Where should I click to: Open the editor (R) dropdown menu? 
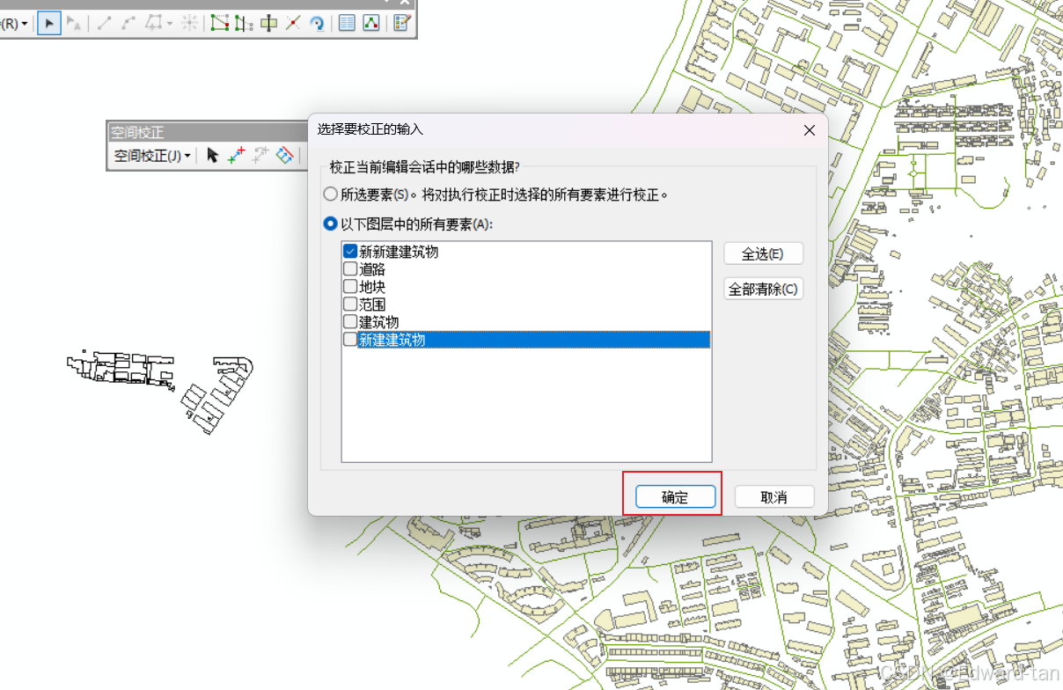click(15, 23)
